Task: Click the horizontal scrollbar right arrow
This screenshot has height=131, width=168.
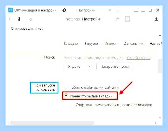Action: pyautogui.click(x=155, y=123)
